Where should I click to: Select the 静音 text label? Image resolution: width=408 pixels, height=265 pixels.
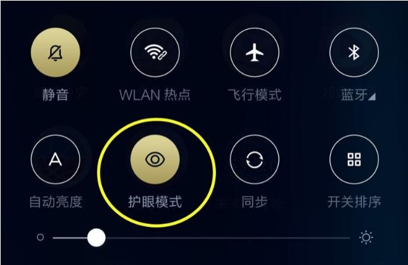tap(55, 94)
